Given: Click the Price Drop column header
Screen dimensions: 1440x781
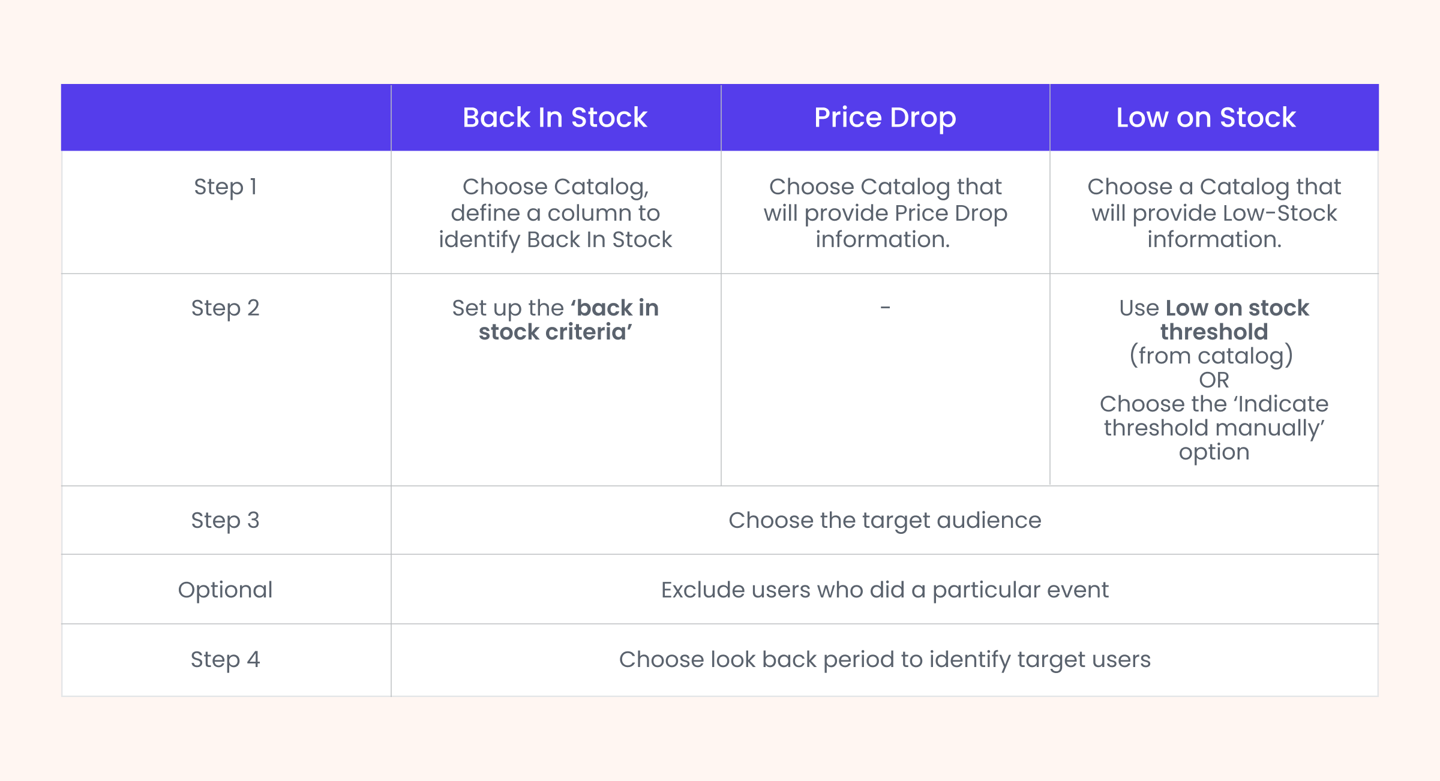Looking at the screenshot, I should coord(885,118).
